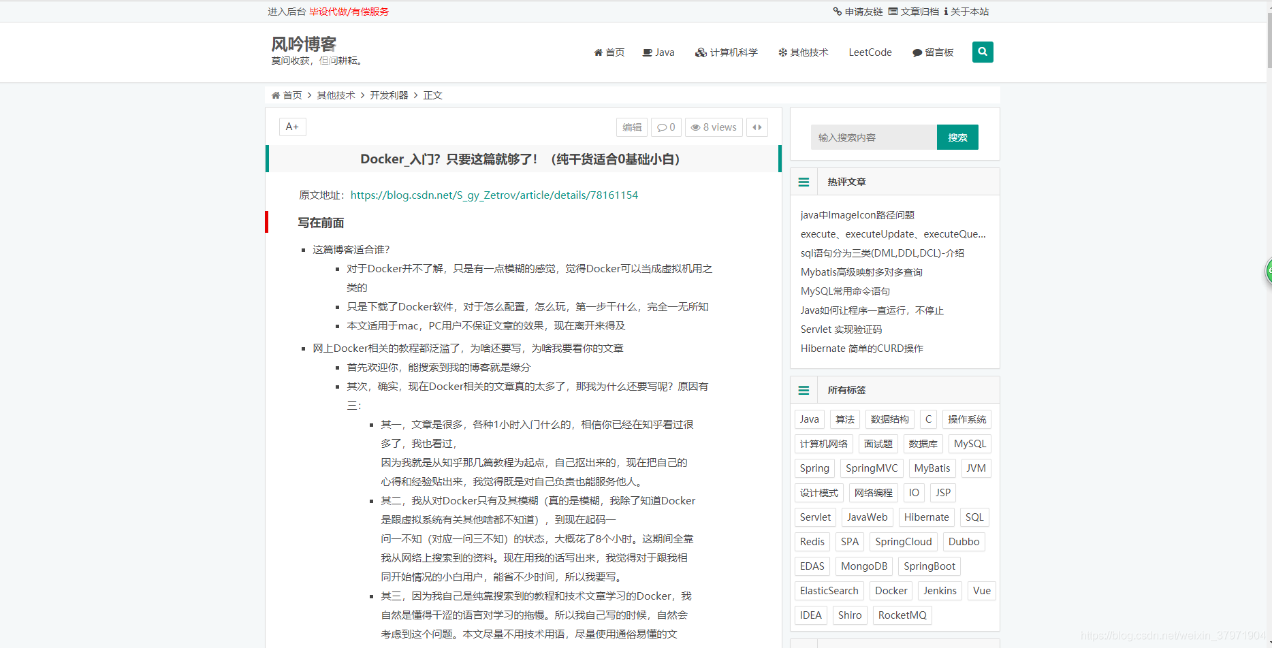Open Mybatis高级映射多对多查询 article
The image size is (1272, 648).
pos(861,272)
